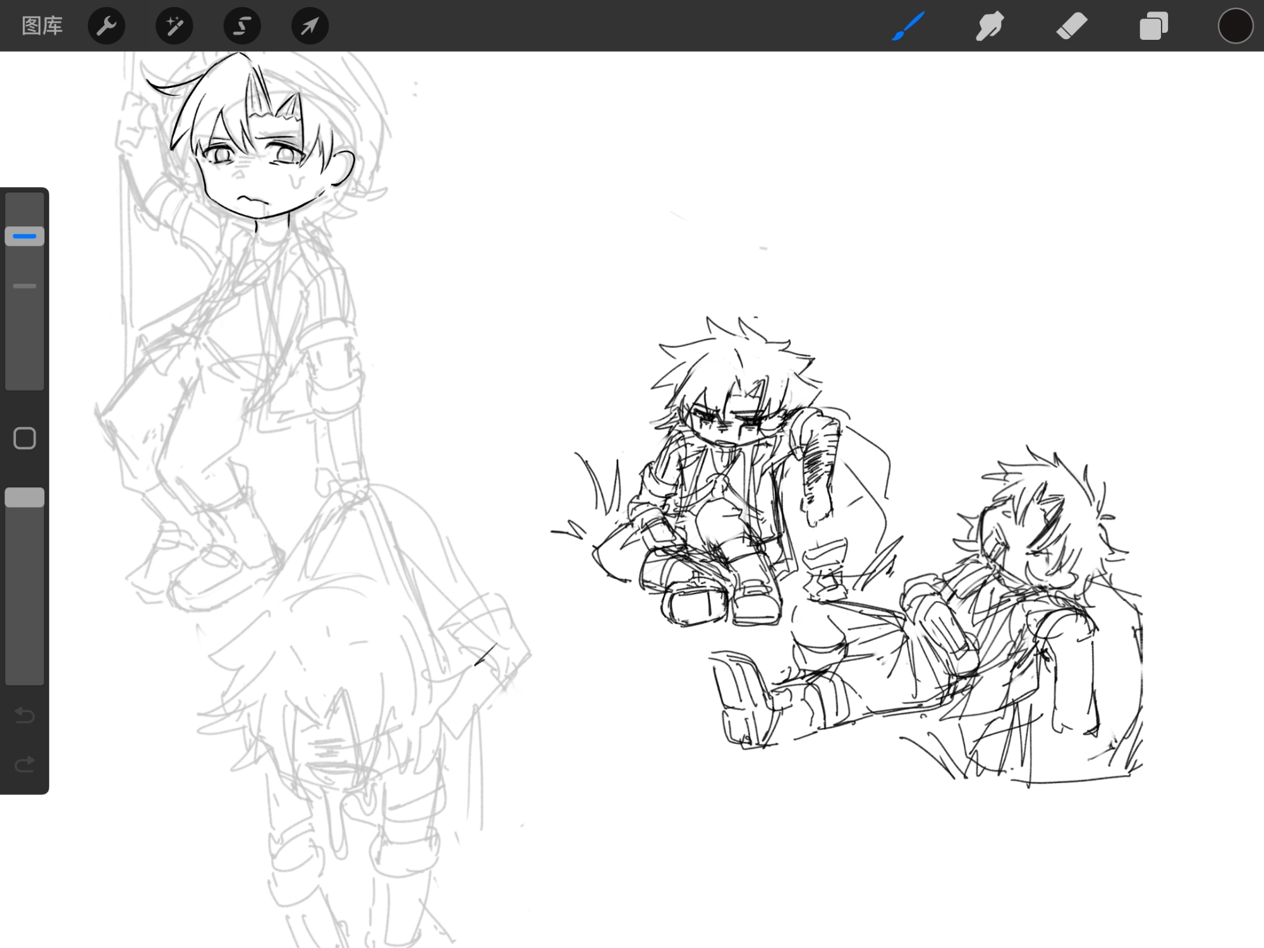Open the 图库 gallery
Screen dimensions: 1264x948
point(42,26)
